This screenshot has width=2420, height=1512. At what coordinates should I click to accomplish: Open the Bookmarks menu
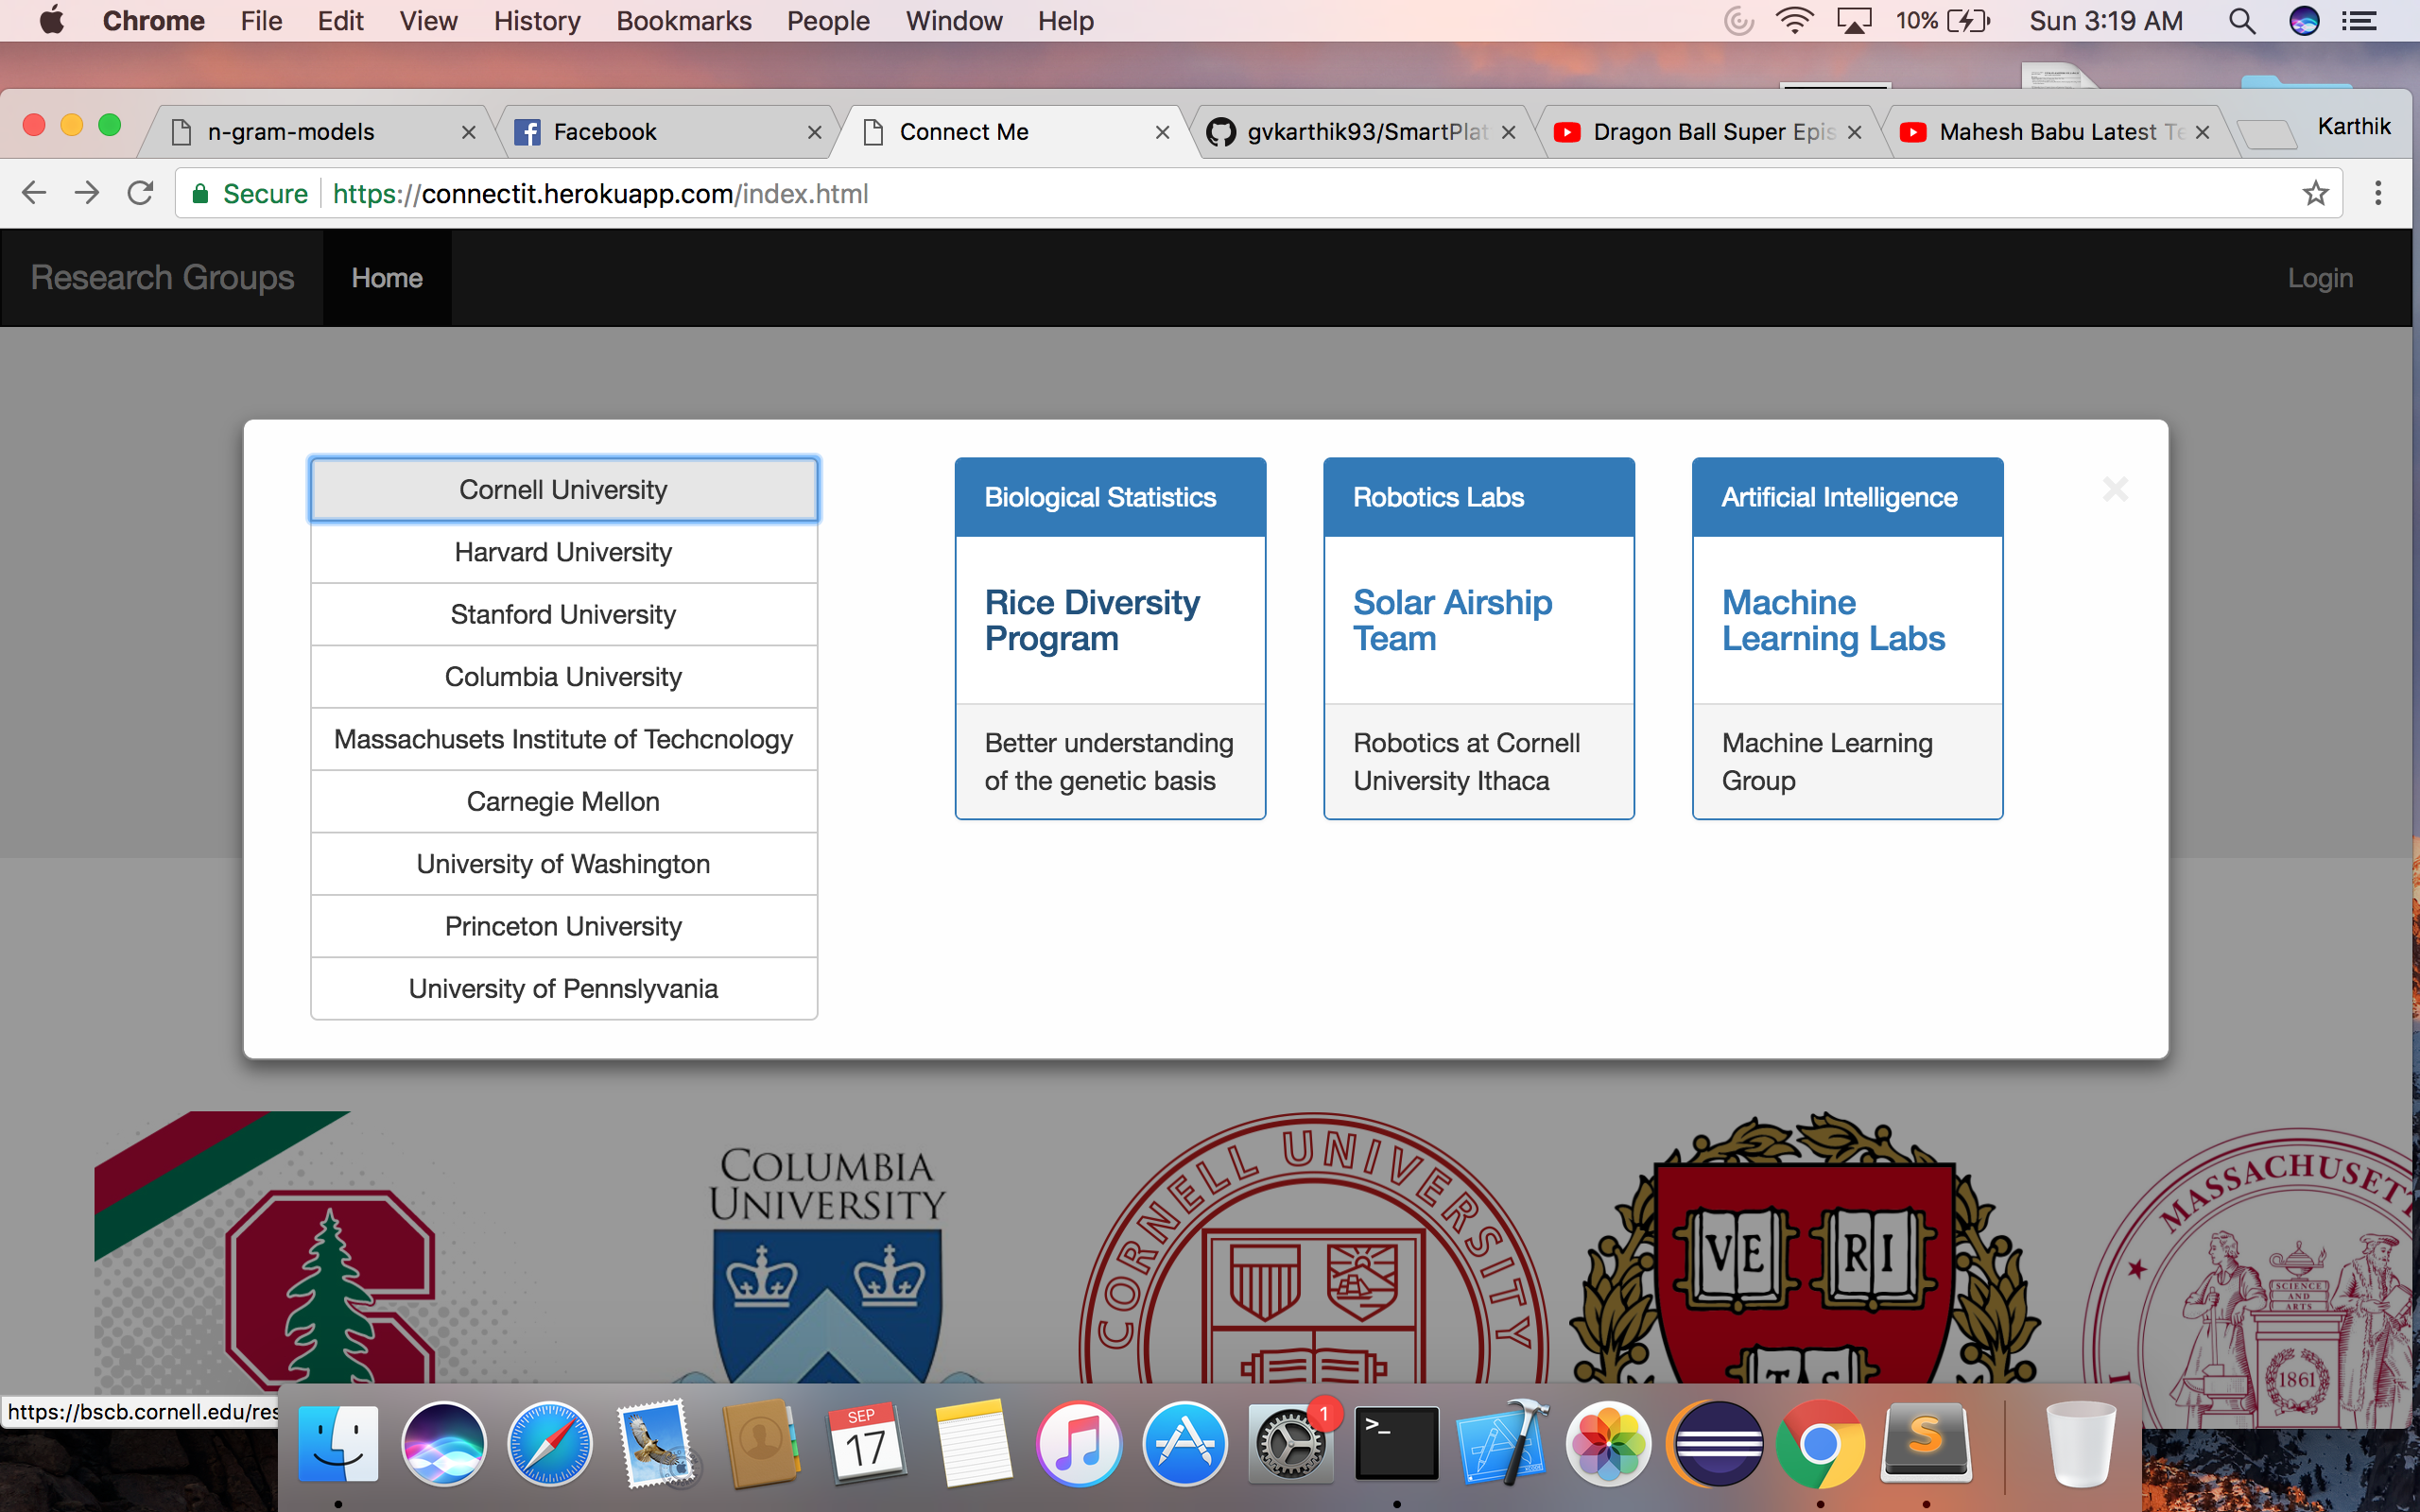tap(683, 21)
